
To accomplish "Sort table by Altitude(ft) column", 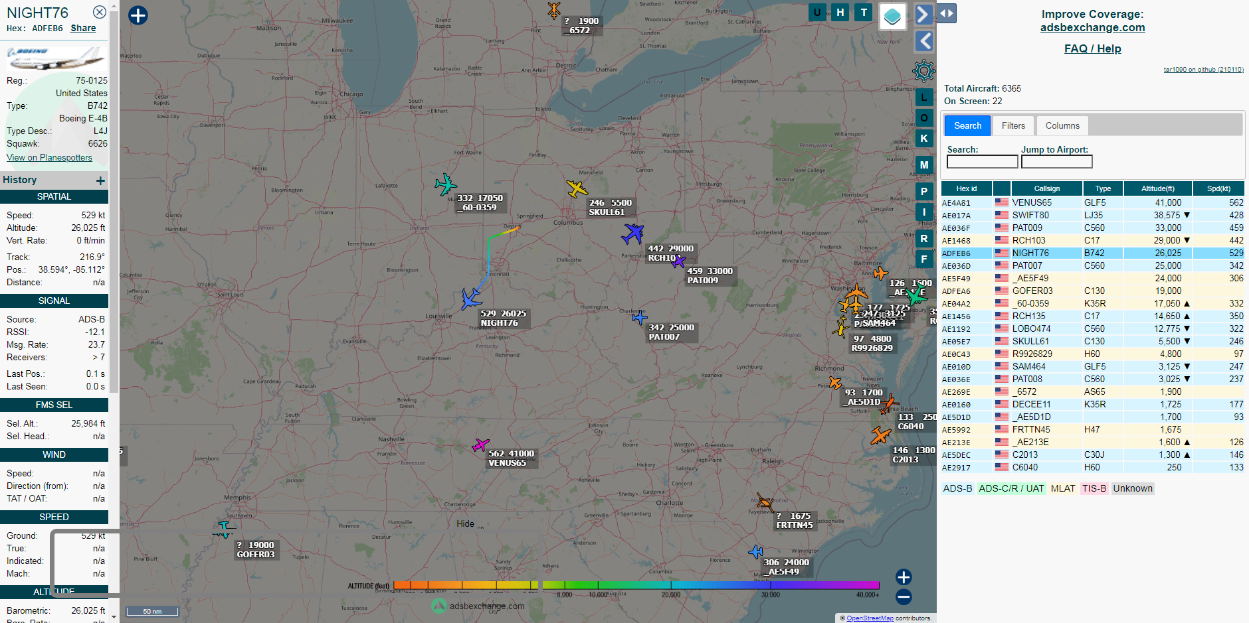I will point(1158,188).
